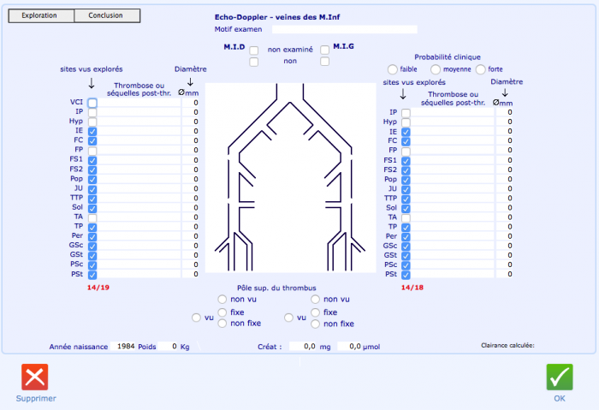Screen dimensions: 599x410
Task: Uncheck the M.I.G Sol checkbox
Action: click(406, 208)
